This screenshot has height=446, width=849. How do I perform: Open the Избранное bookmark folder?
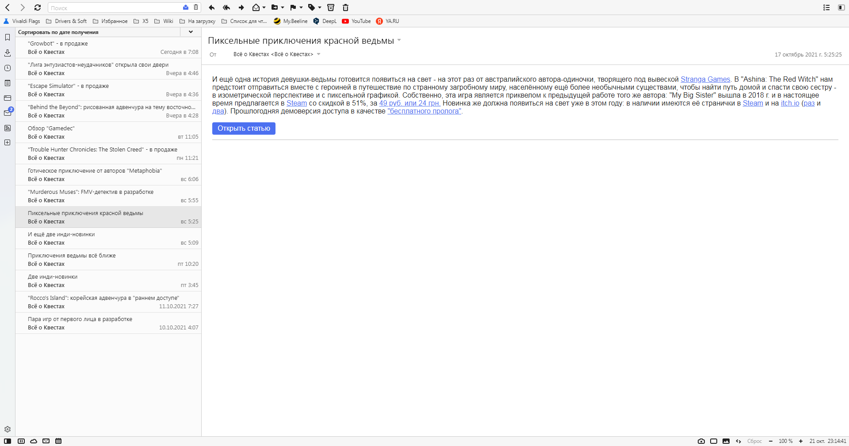[110, 21]
